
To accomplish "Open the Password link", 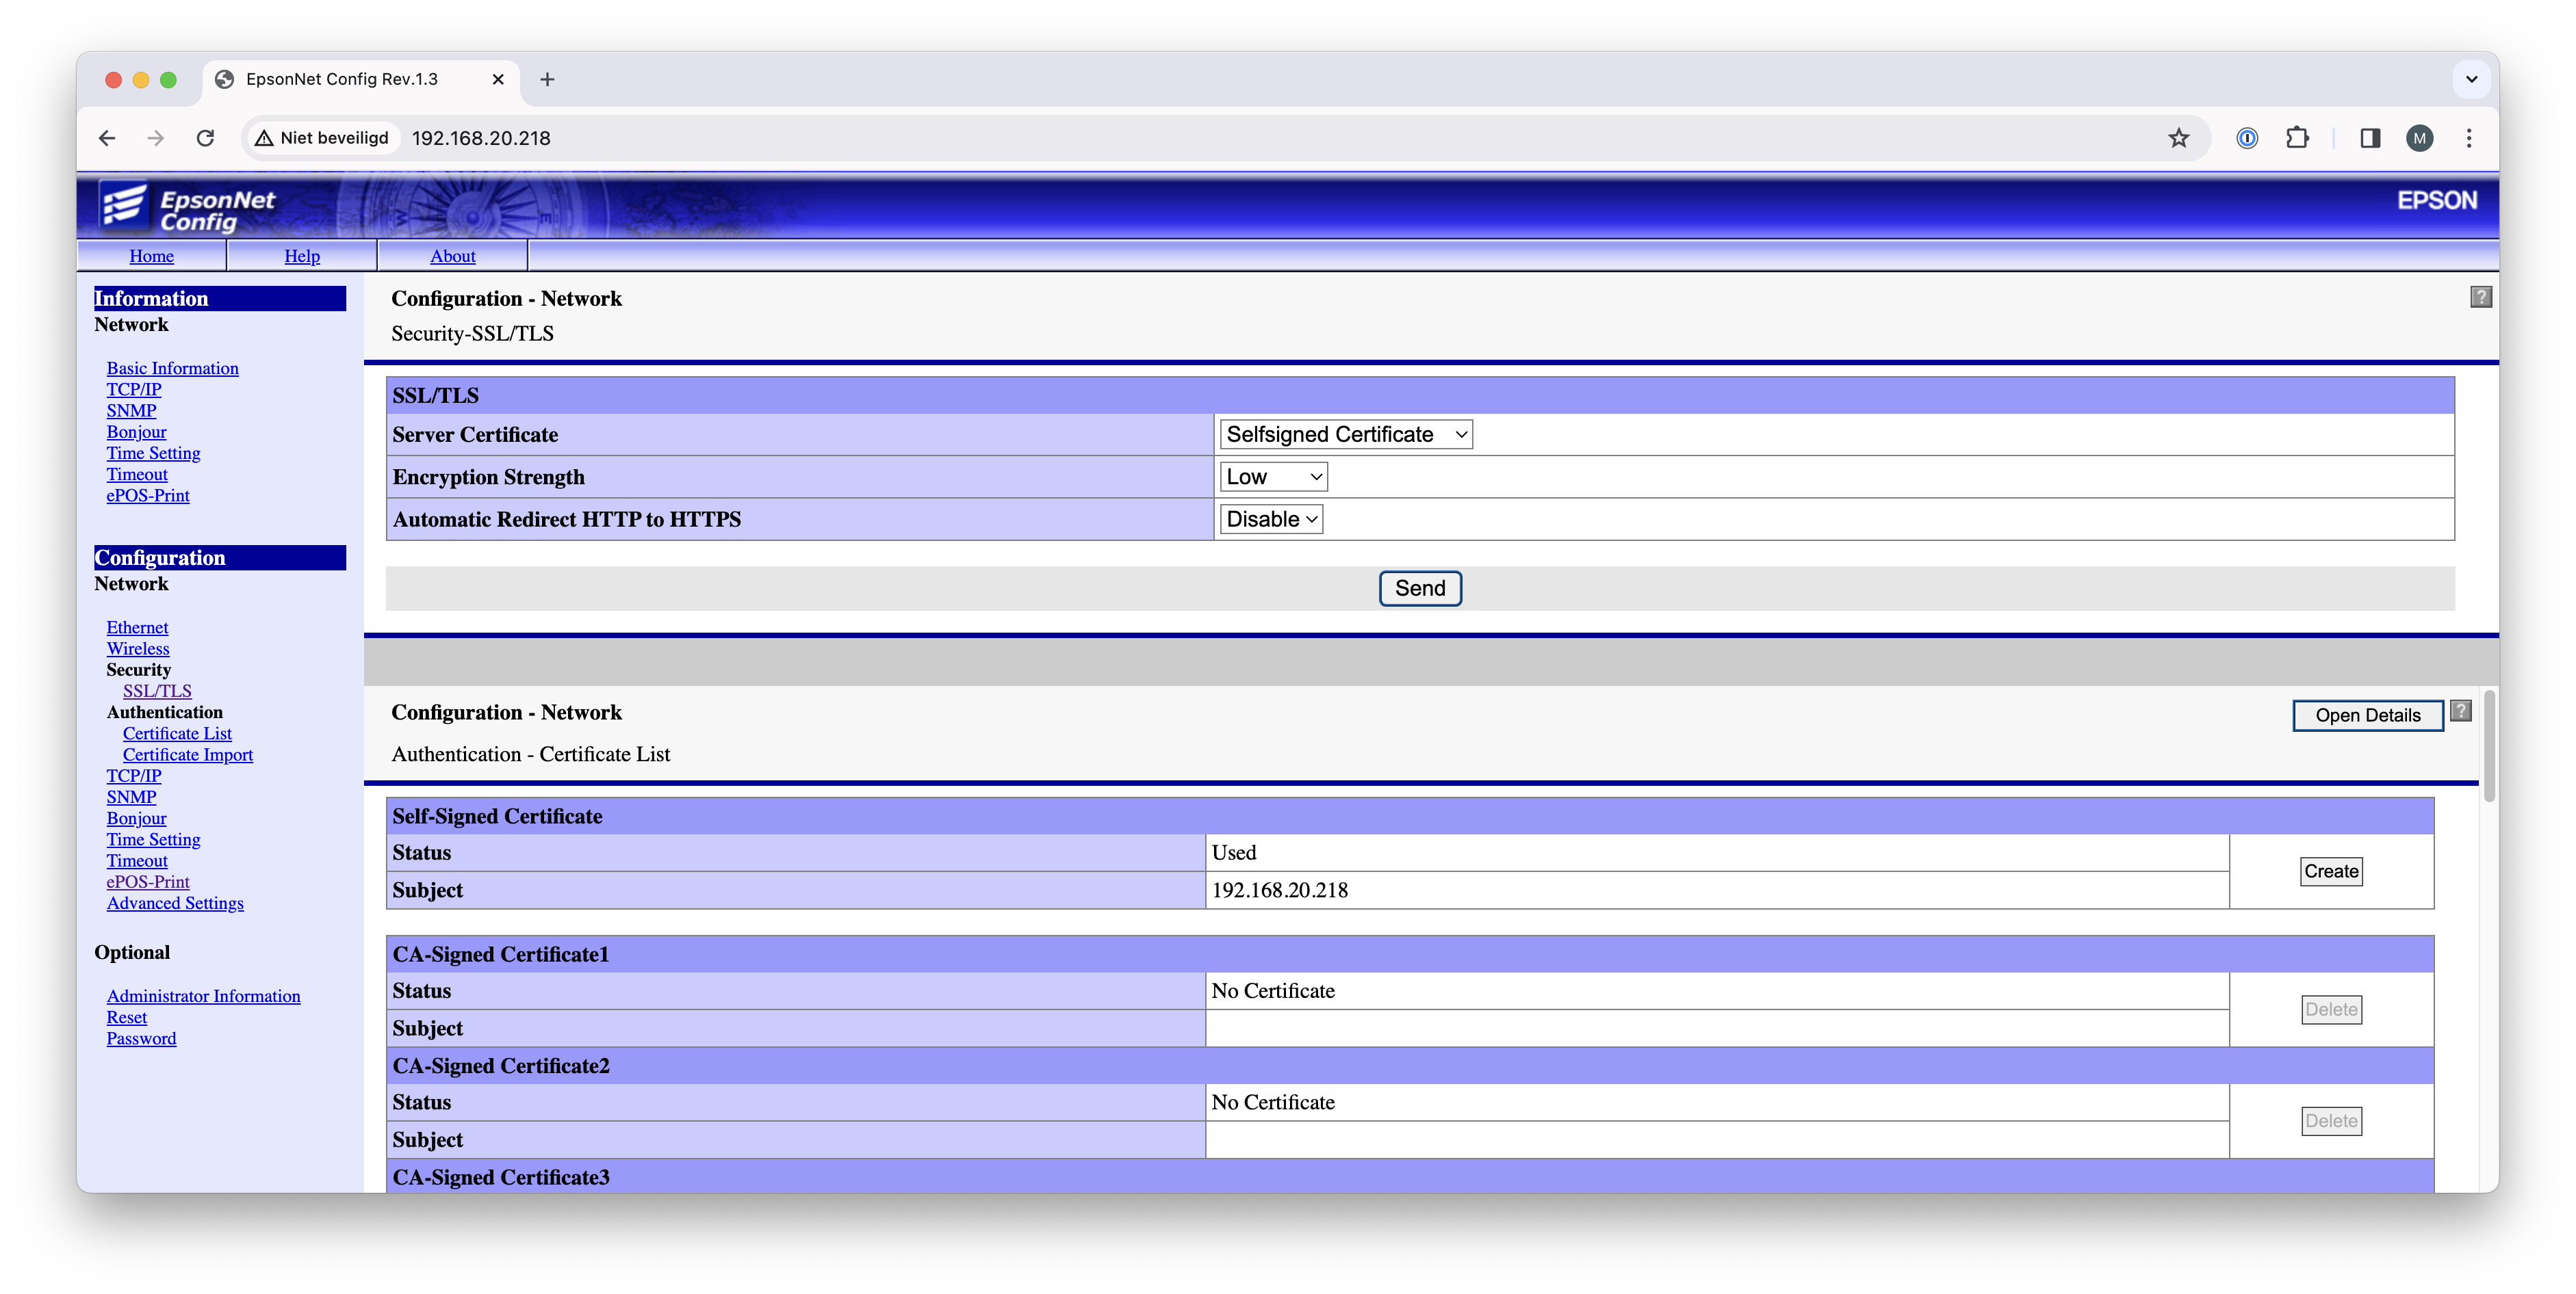I will click(141, 1038).
